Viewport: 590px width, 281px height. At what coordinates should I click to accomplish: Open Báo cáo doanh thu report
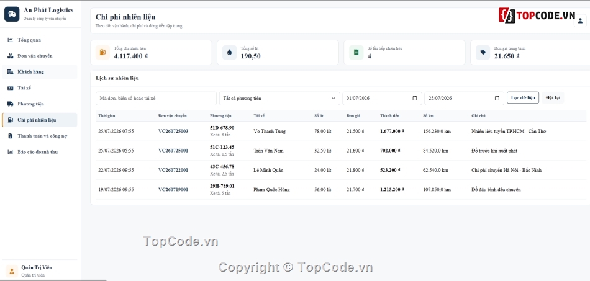40,152
